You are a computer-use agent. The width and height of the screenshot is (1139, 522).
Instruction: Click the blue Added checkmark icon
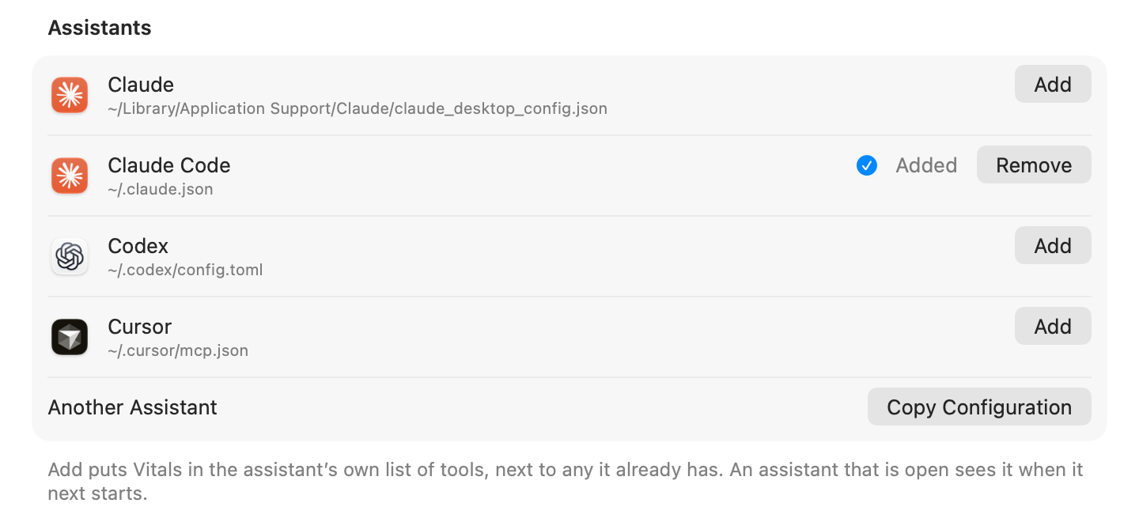[867, 165]
